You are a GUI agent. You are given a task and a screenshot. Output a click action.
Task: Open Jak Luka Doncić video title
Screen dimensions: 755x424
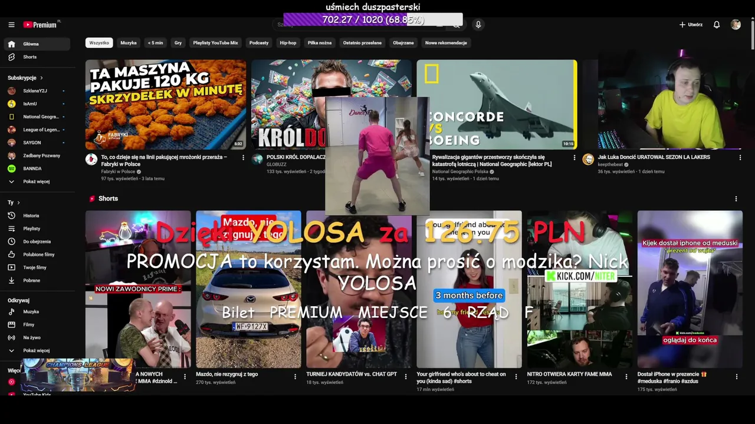654,157
